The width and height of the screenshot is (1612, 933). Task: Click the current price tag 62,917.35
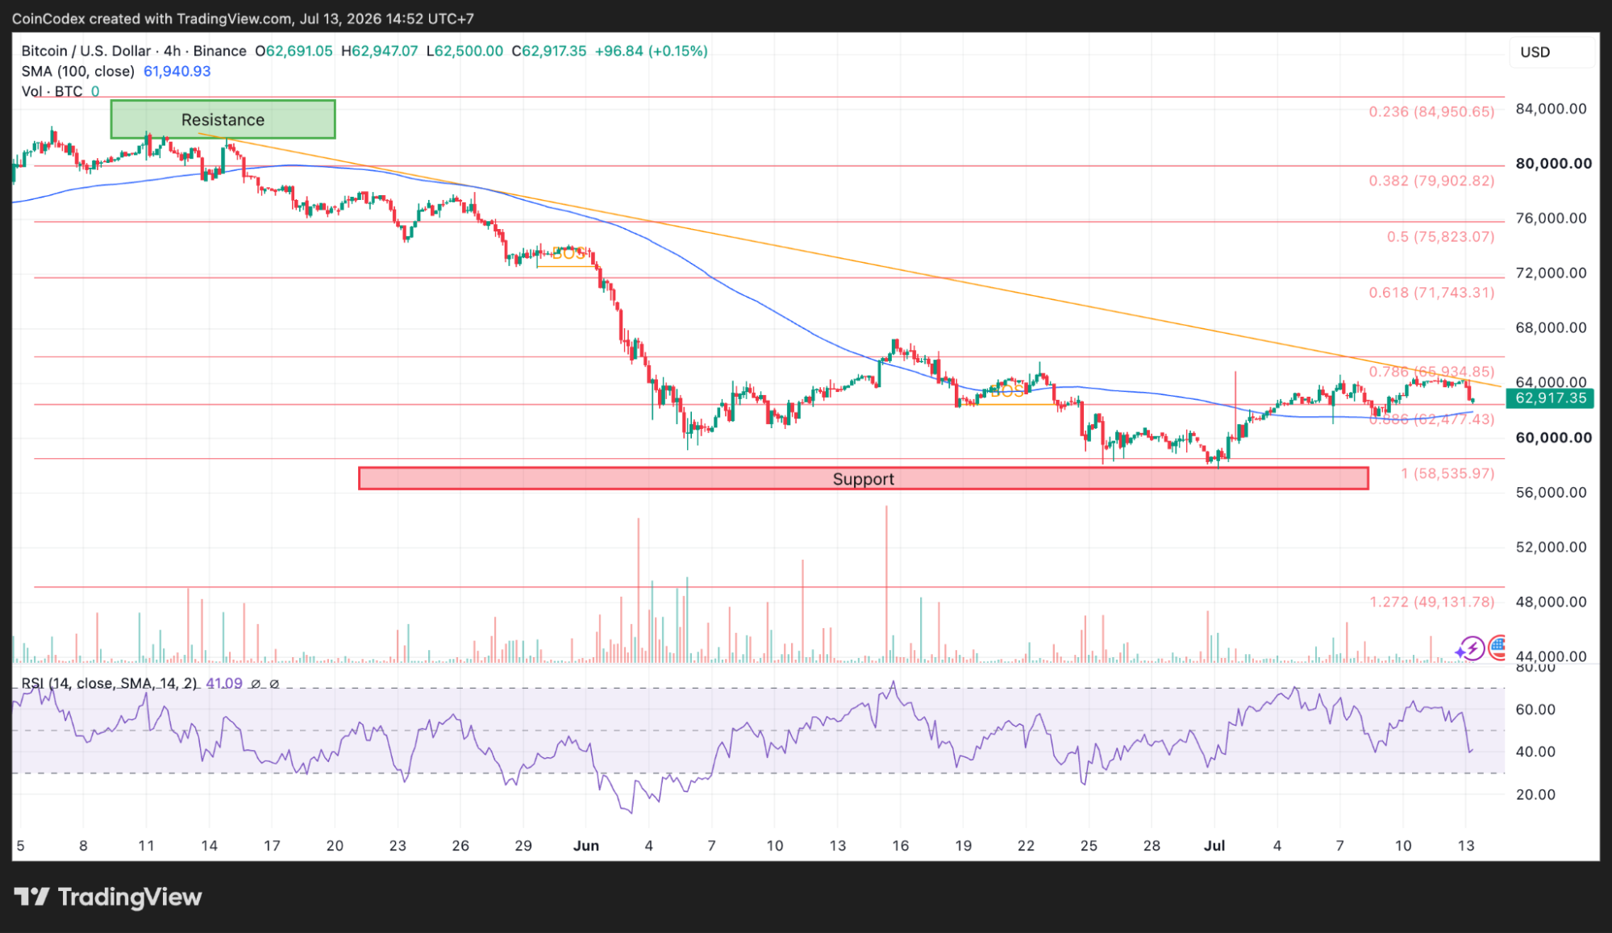point(1550,398)
